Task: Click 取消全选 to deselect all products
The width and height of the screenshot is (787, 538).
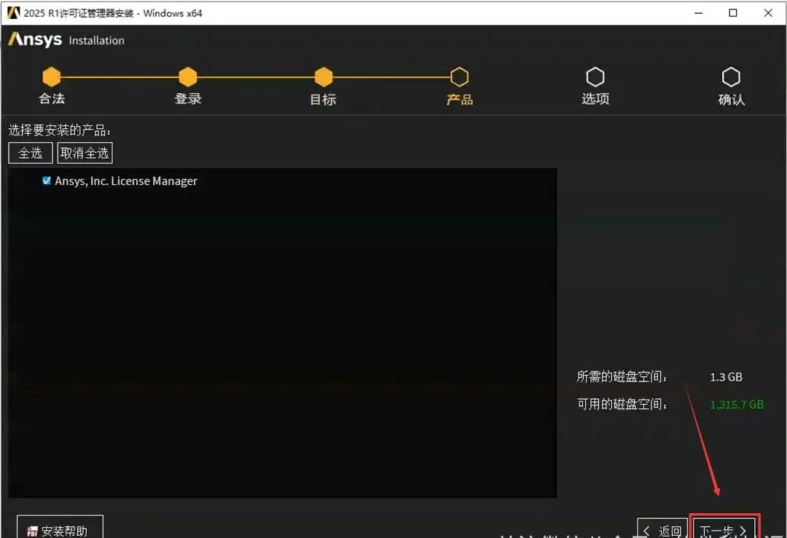Action: tap(85, 153)
